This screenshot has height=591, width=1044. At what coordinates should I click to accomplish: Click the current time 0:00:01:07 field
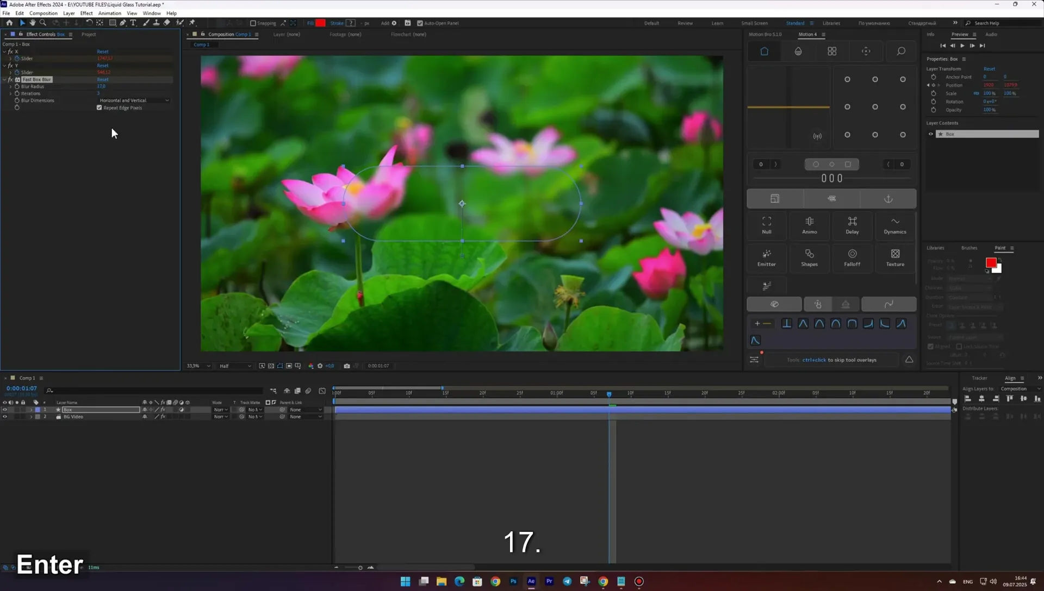(x=22, y=388)
